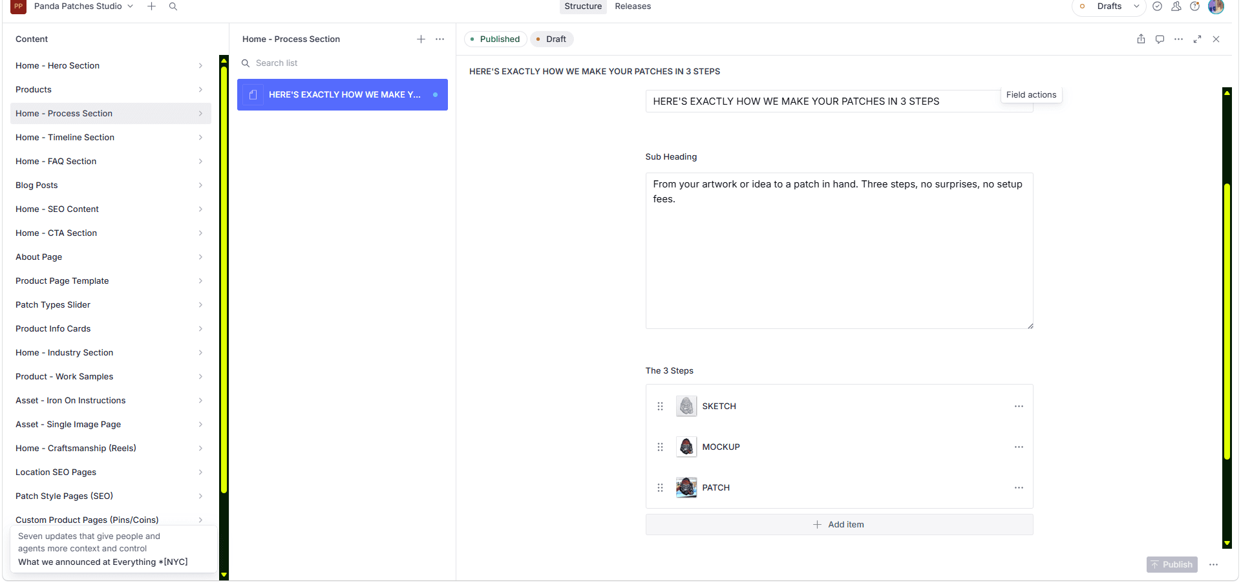The height and width of the screenshot is (583, 1241).
Task: Open What we announced at Everything NYC link
Action: [x=103, y=562]
